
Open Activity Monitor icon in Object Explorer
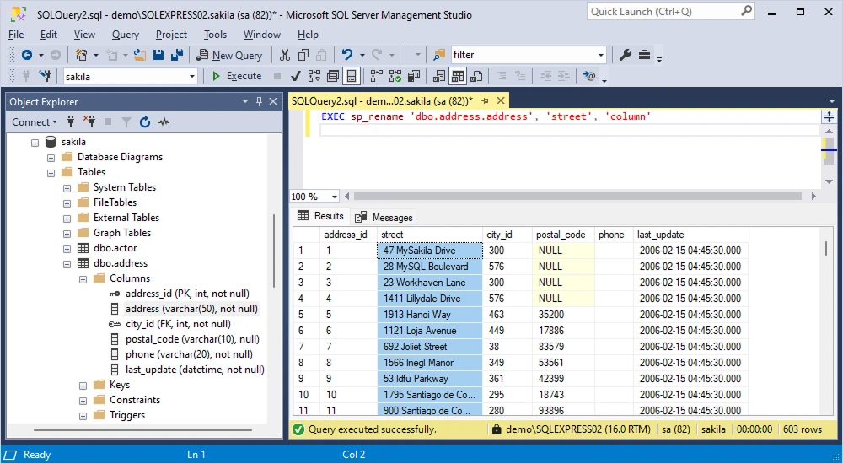click(164, 122)
